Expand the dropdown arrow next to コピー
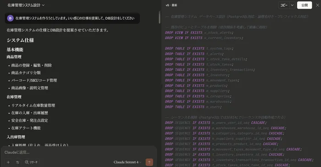 coord(292,5)
